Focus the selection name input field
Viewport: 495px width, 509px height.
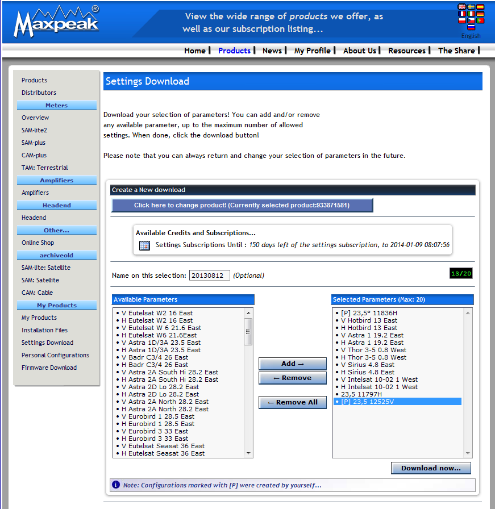(210, 276)
